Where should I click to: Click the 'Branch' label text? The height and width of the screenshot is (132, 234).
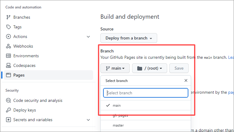[107, 51]
